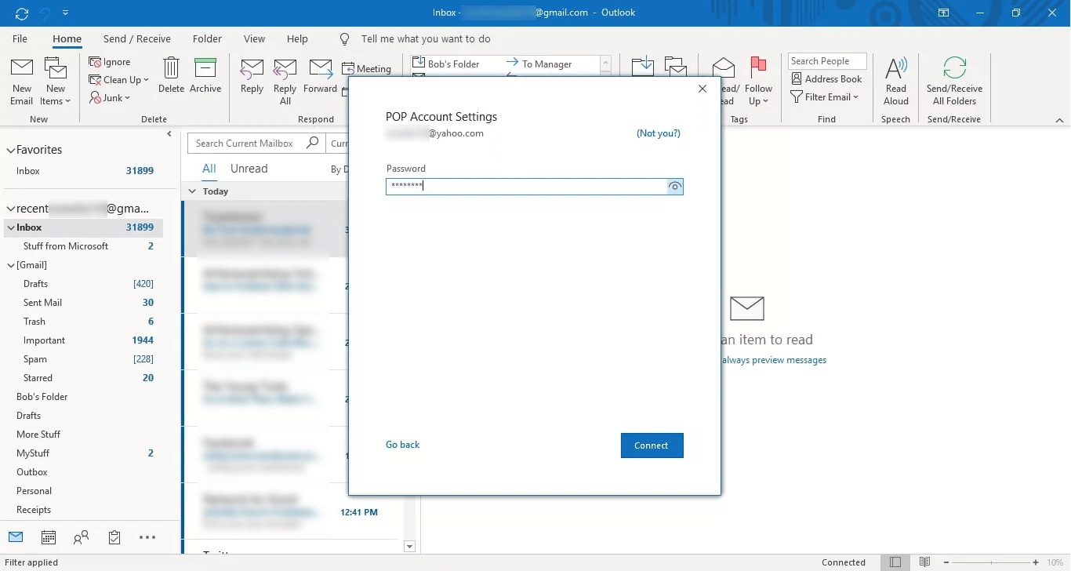Click the Search Current Mailbox field

(246, 143)
